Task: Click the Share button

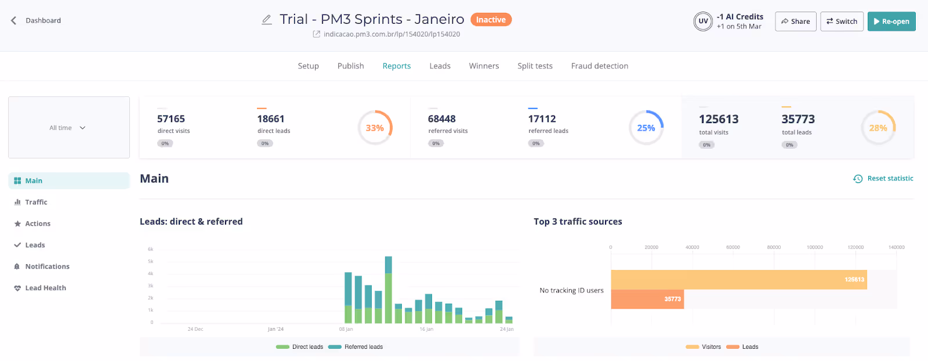Action: point(796,21)
